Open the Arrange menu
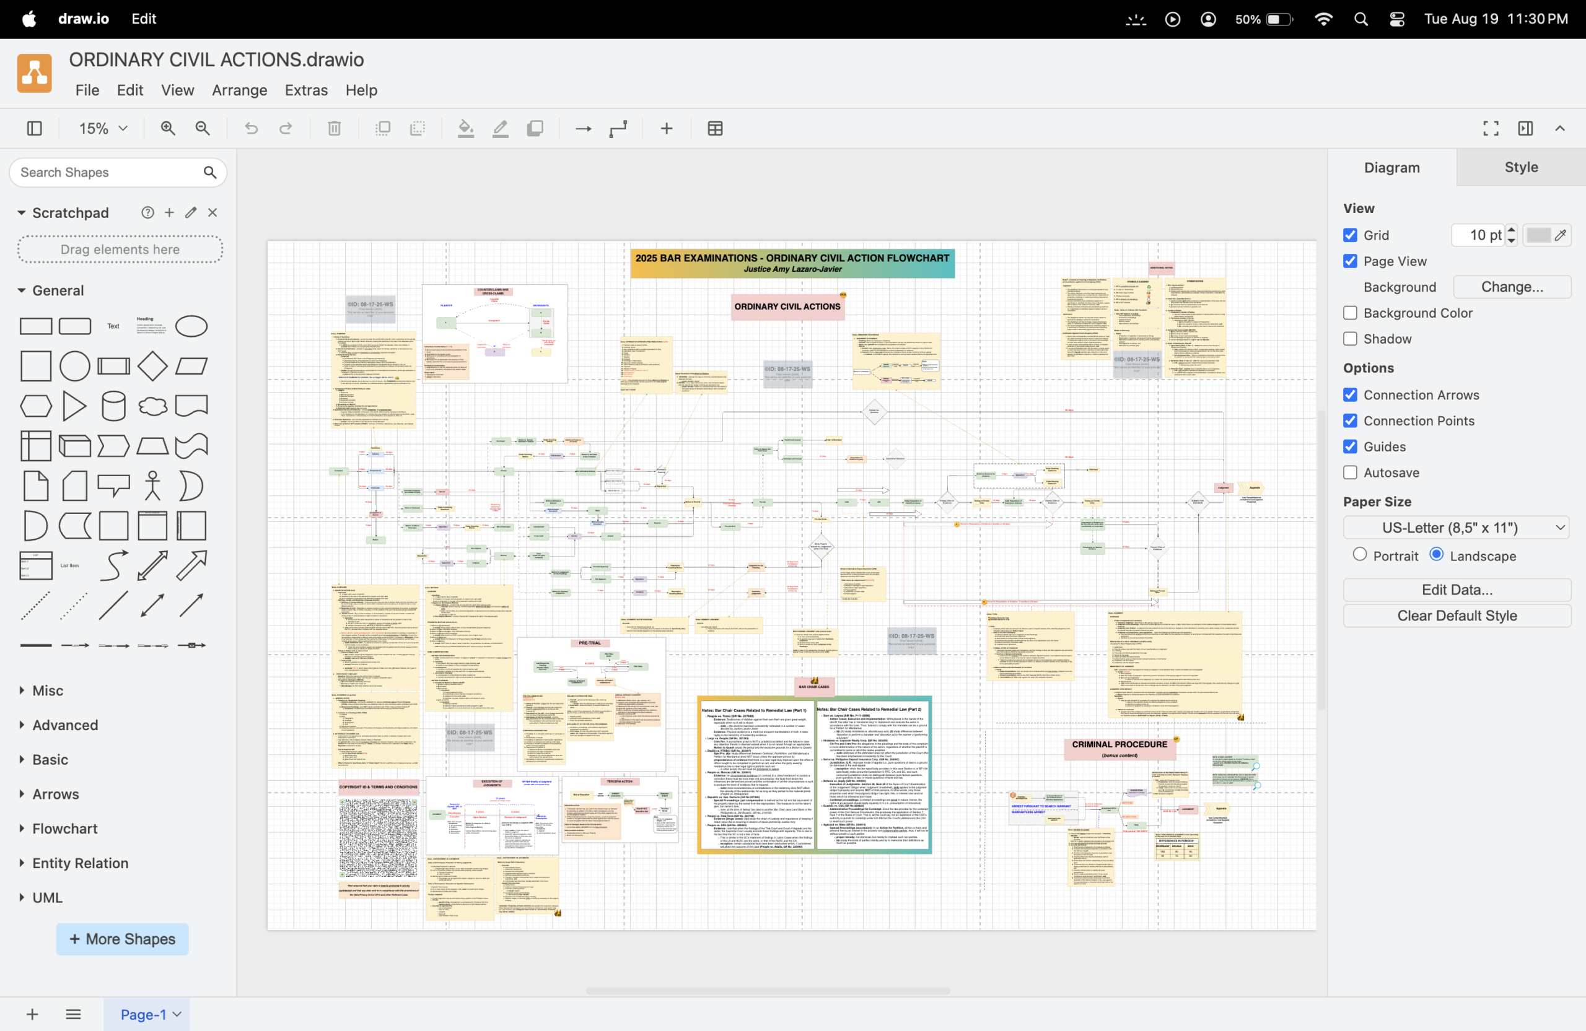1586x1031 pixels. click(239, 90)
